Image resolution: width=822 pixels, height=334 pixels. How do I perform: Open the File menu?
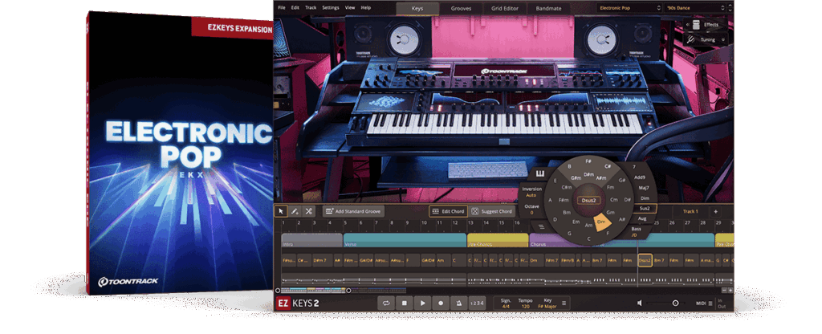282,8
